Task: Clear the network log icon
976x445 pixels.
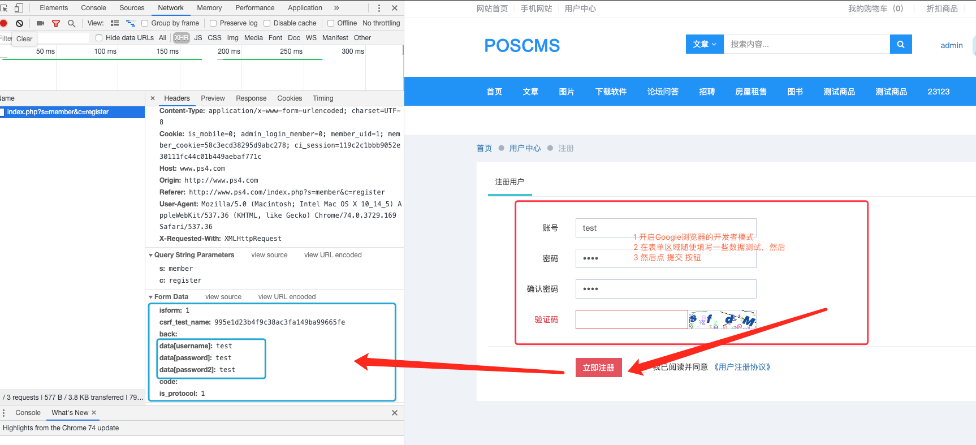Action: point(20,23)
